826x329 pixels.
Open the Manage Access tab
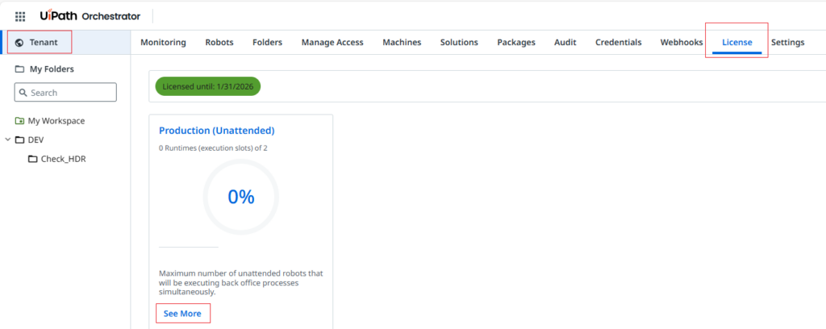point(332,42)
